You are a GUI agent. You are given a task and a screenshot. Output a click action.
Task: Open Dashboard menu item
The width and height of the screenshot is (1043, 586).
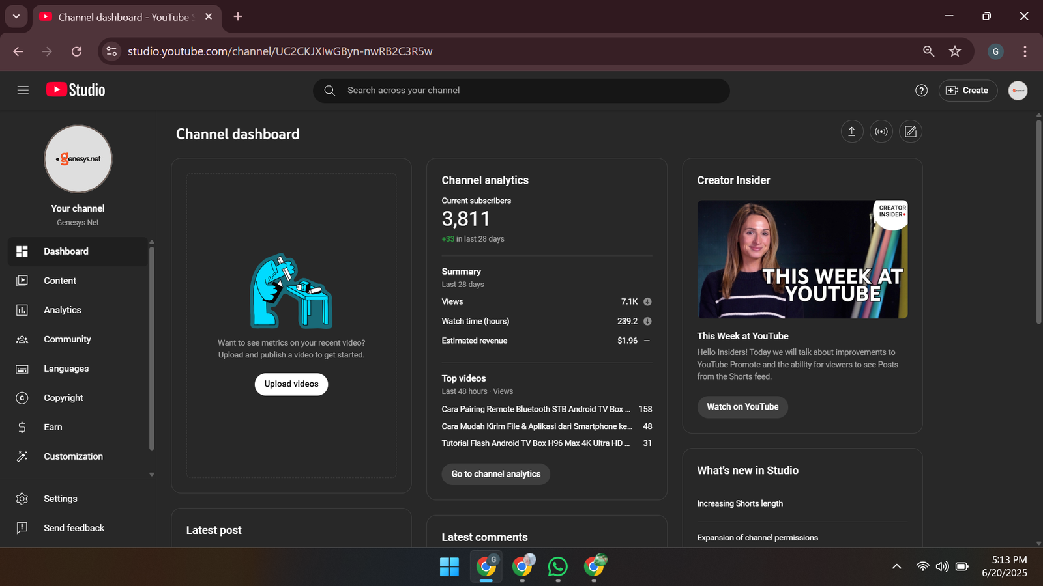(x=78, y=251)
